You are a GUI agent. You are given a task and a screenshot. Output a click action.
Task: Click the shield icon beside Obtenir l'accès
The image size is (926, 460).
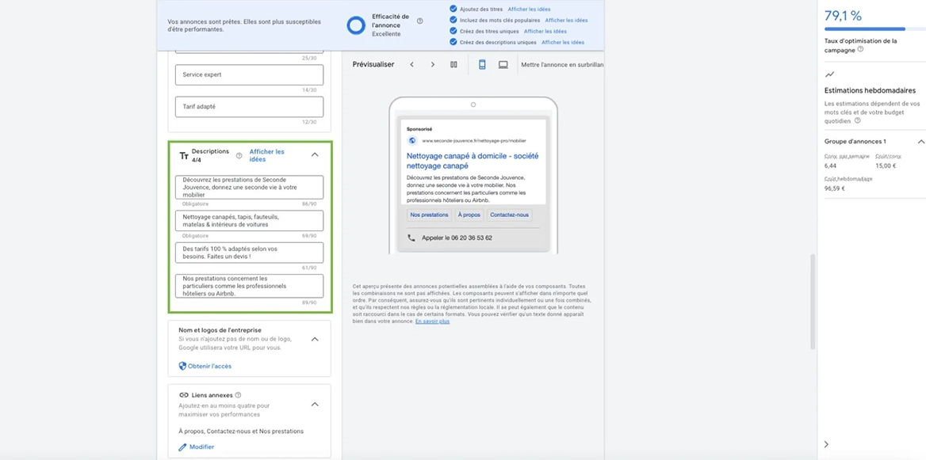[182, 367]
